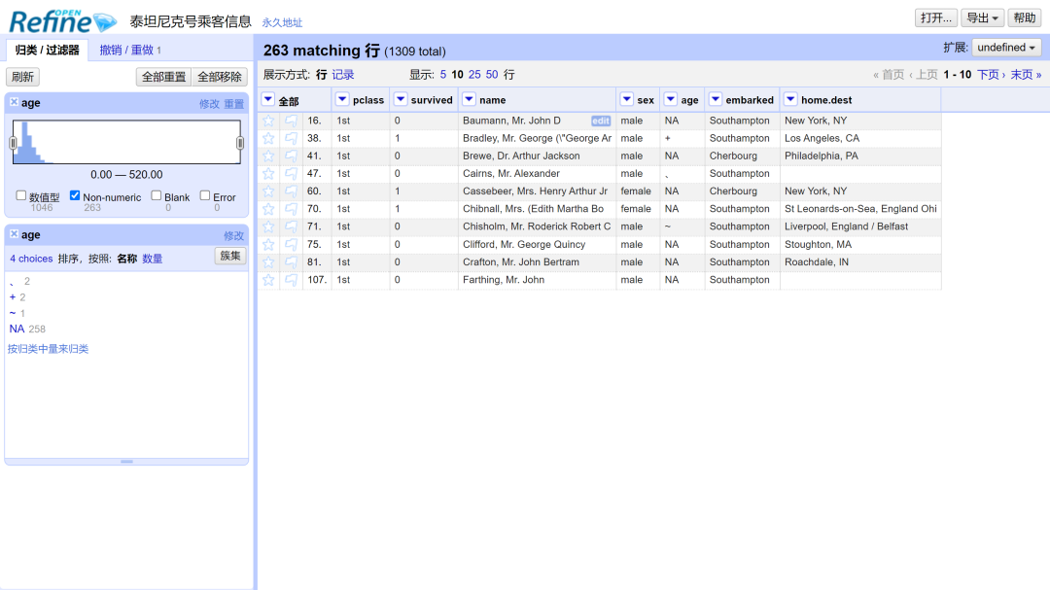
Task: Show 25 rows per page
Action: coord(474,74)
